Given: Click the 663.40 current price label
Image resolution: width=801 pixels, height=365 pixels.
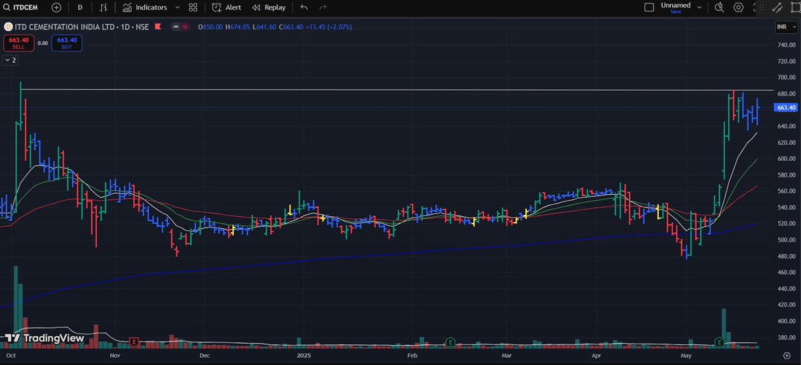Looking at the screenshot, I should click(786, 107).
